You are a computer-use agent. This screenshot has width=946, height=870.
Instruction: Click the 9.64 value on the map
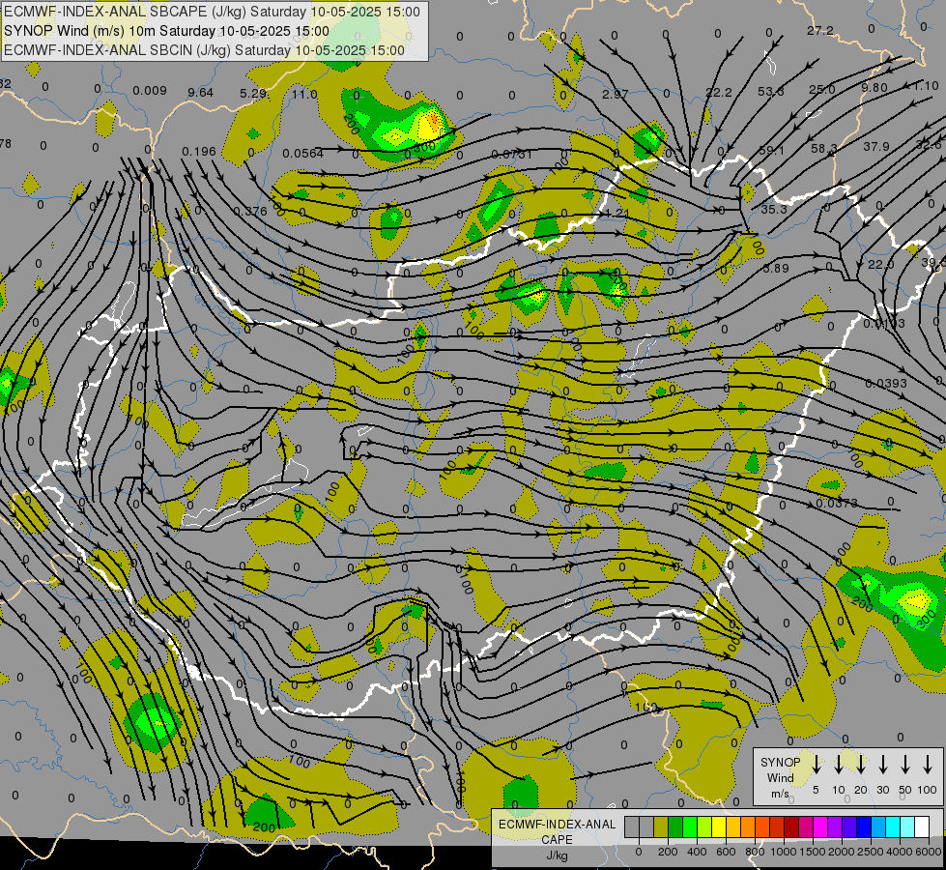point(201,93)
